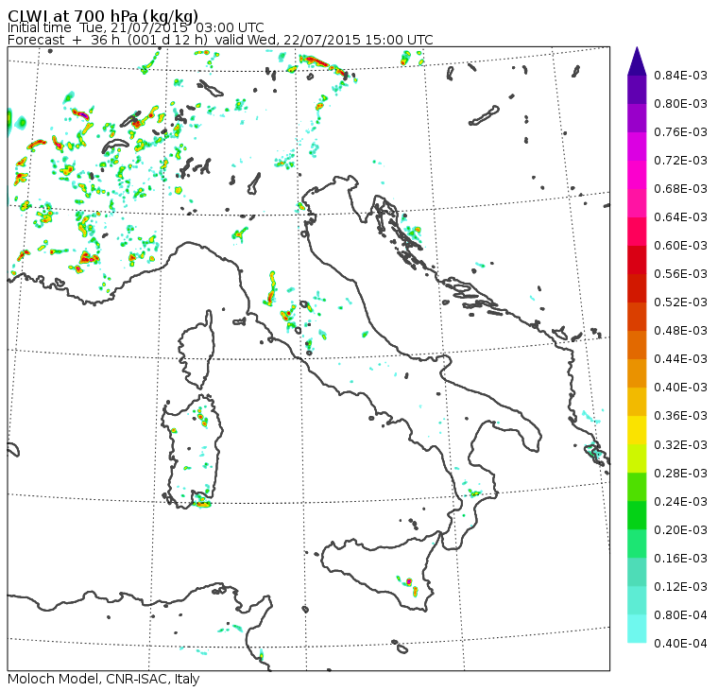The height and width of the screenshot is (691, 718).
Task: Click the Corsica island on the map
Action: pos(197,351)
